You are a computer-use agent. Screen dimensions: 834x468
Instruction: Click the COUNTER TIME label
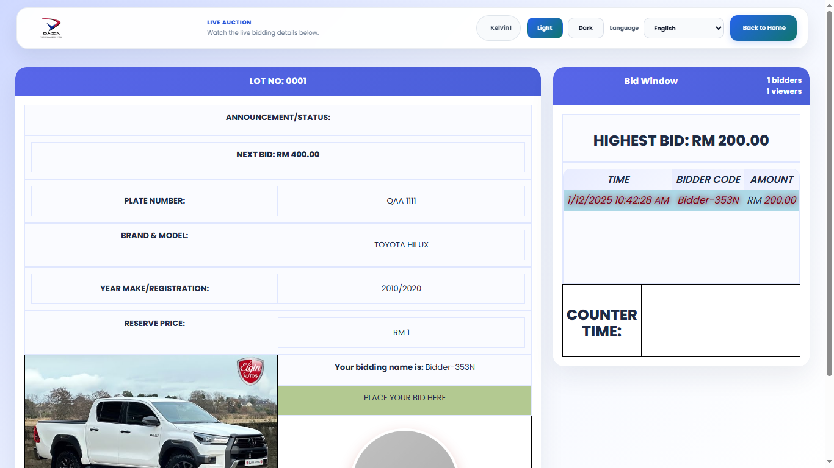[x=602, y=323]
